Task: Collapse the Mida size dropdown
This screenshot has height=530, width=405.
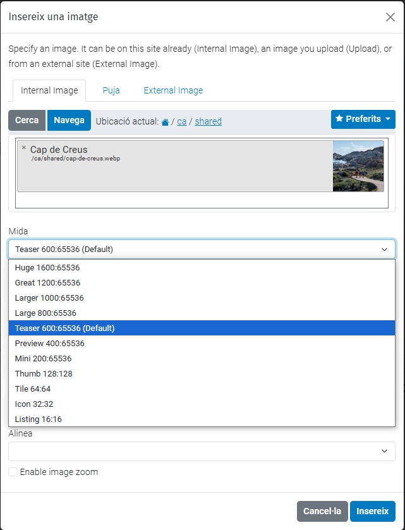Action: 202,250
